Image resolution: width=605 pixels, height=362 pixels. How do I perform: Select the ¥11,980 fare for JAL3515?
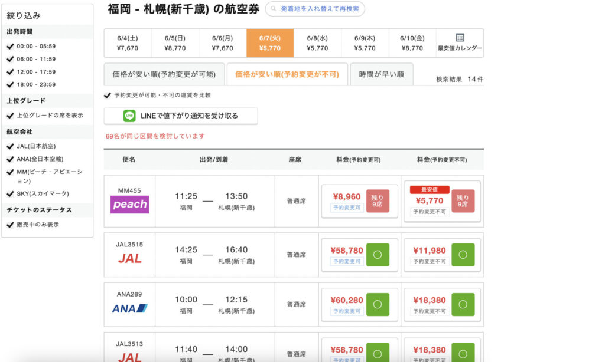[442, 255]
